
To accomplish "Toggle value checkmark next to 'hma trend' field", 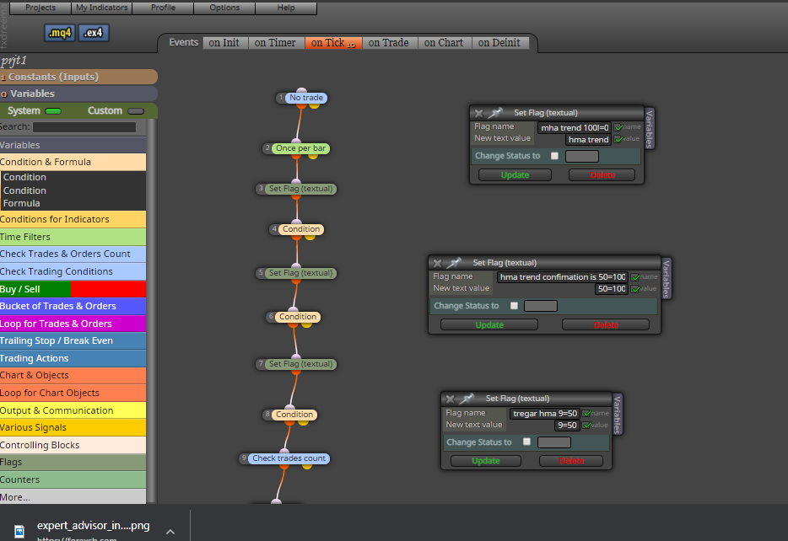I will point(619,139).
